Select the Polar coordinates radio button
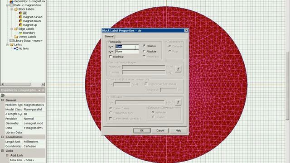Image resolution: width=290 pixels, height=163 pixels. click(x=170, y=52)
